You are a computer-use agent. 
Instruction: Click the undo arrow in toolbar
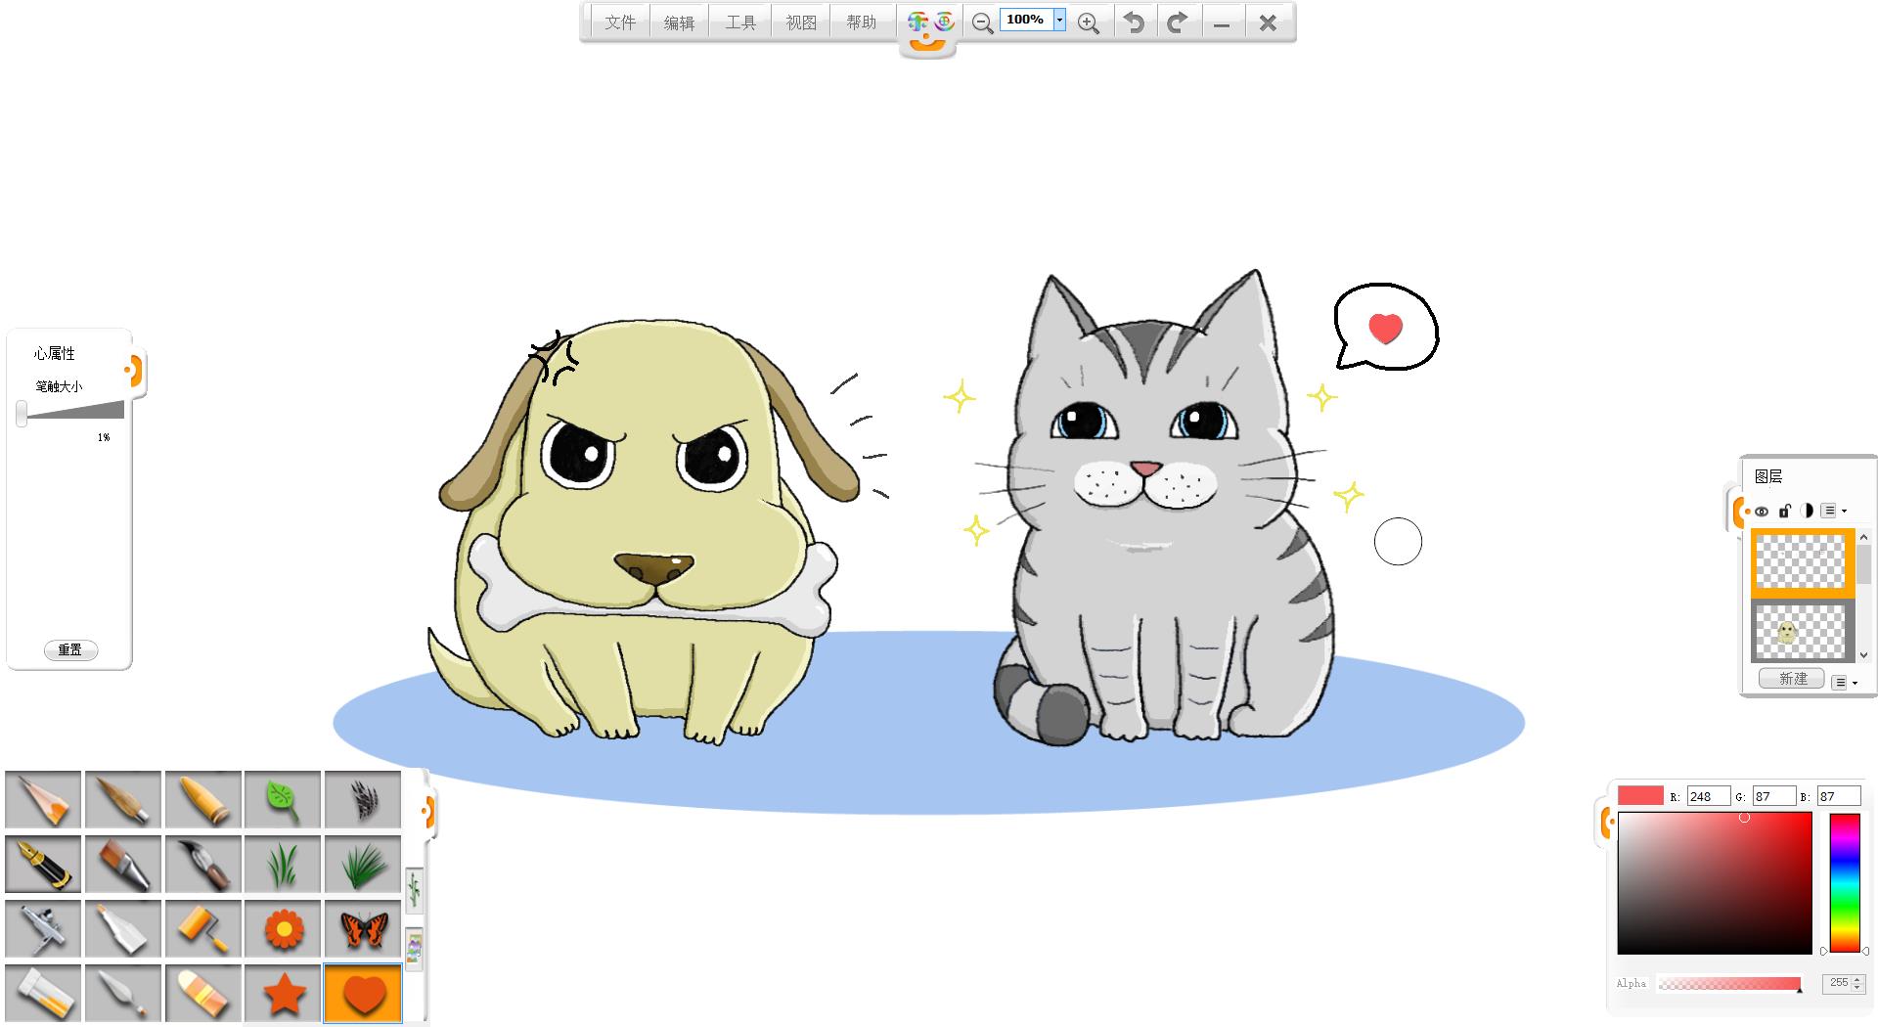[x=1134, y=22]
